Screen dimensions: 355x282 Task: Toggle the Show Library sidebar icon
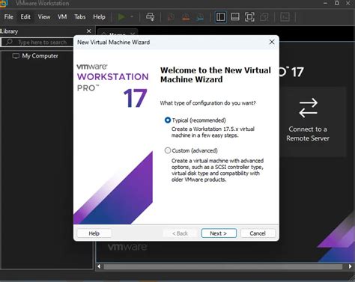[x=220, y=17]
